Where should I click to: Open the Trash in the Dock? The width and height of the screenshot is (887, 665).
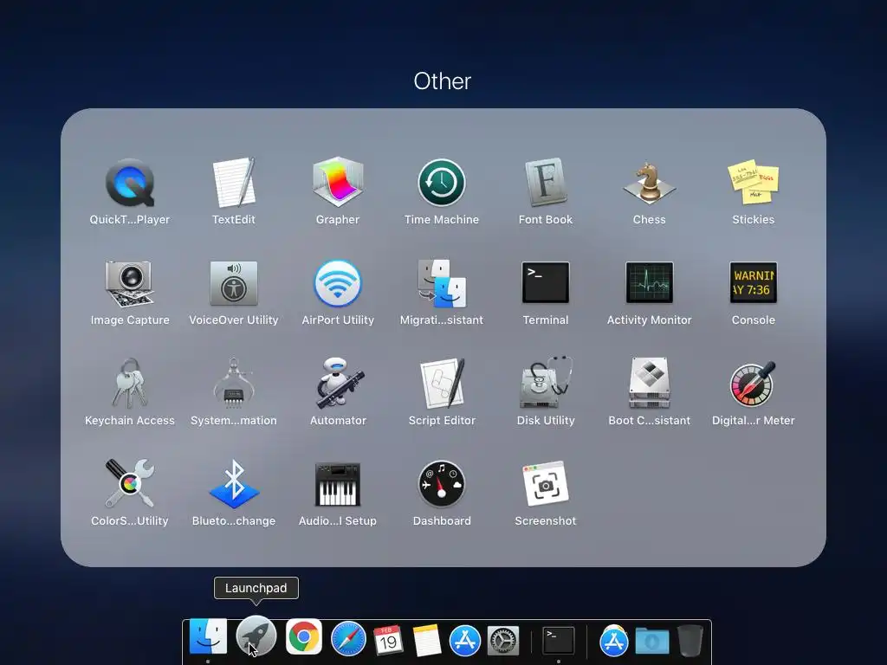[690, 640]
